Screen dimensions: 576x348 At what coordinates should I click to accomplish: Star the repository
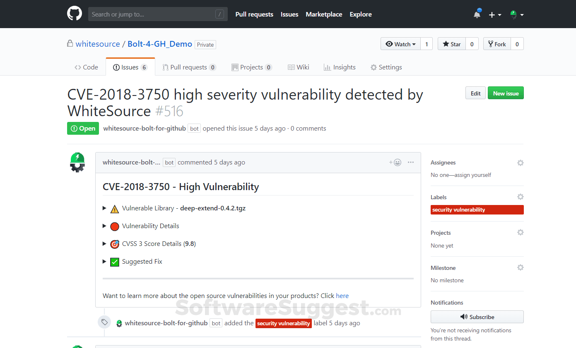click(x=452, y=44)
